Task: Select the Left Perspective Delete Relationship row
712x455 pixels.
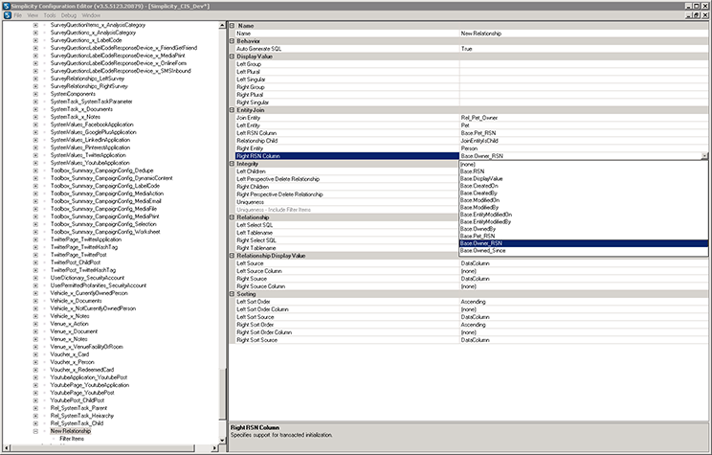Action: pyautogui.click(x=347, y=179)
